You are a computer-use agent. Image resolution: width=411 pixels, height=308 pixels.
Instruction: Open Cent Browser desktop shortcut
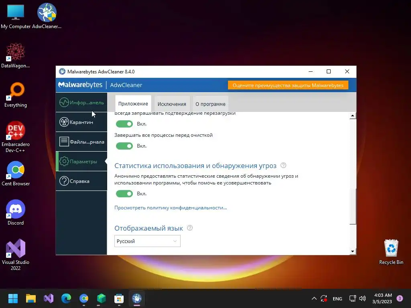[16, 173]
